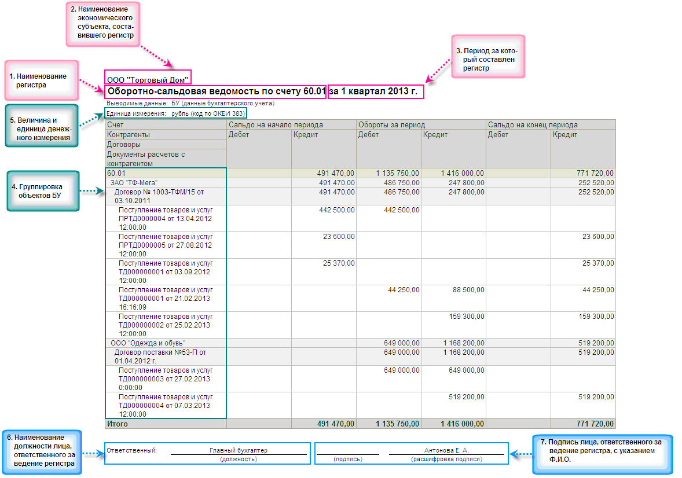Select the line "Единица измерения: рубль (код по ОКЕИ 383)"

176,113
